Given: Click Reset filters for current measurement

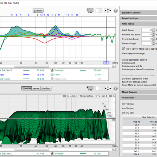Looking at the screenshot, I should point(139,85).
